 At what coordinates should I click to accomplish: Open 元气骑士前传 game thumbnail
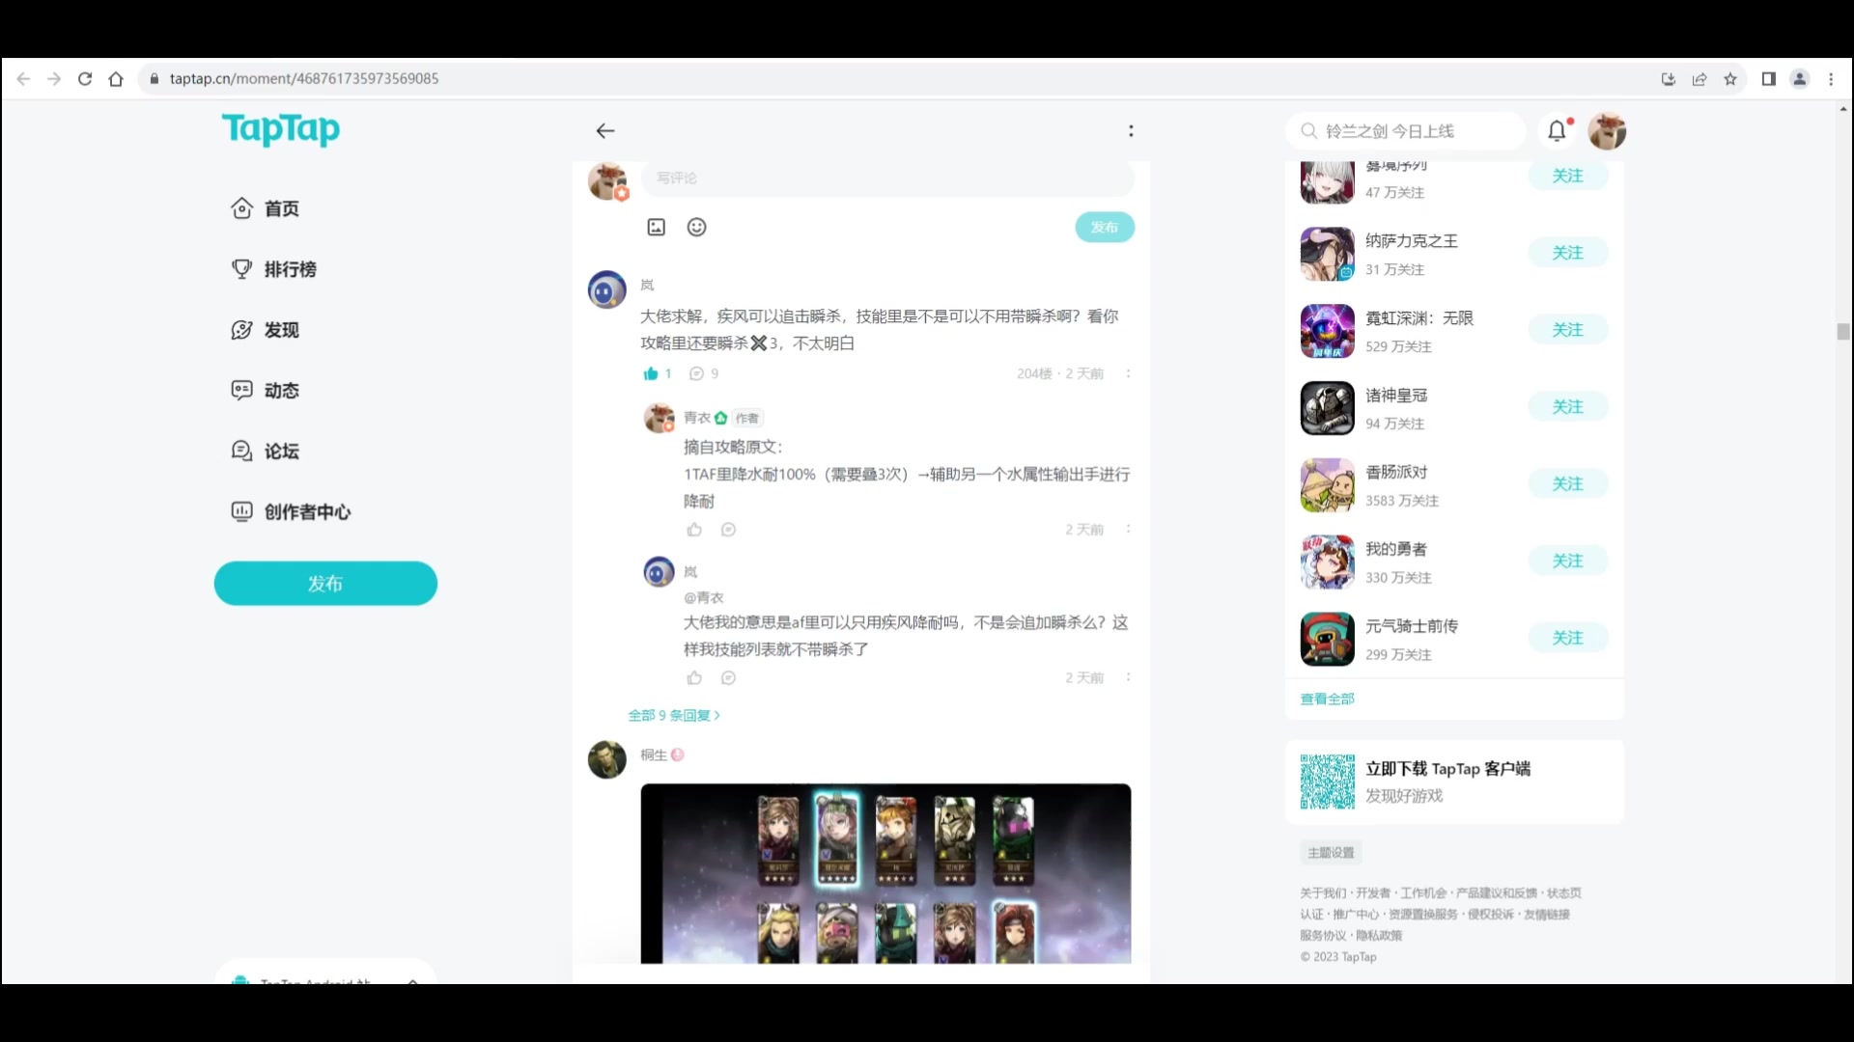[1327, 639]
